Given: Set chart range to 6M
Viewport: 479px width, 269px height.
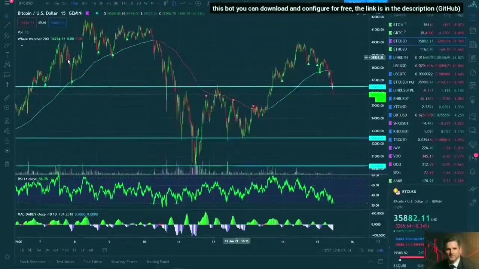Looking at the screenshot, I should click(55, 250).
